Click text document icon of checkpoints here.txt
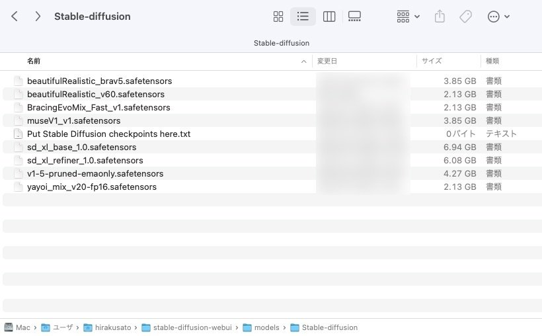Image resolution: width=542 pixels, height=336 pixels. tap(19, 134)
